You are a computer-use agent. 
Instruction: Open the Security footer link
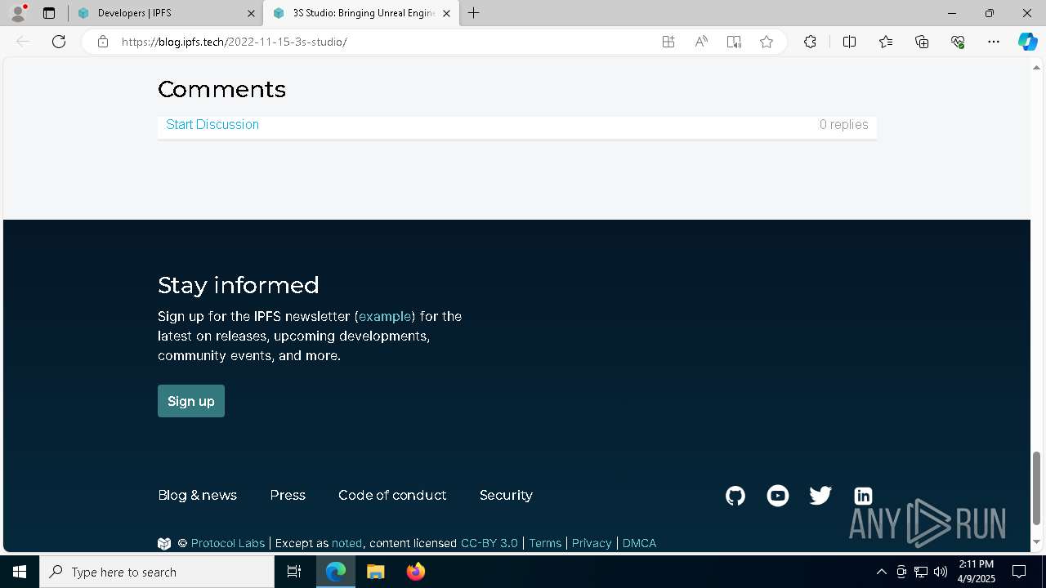click(x=506, y=496)
